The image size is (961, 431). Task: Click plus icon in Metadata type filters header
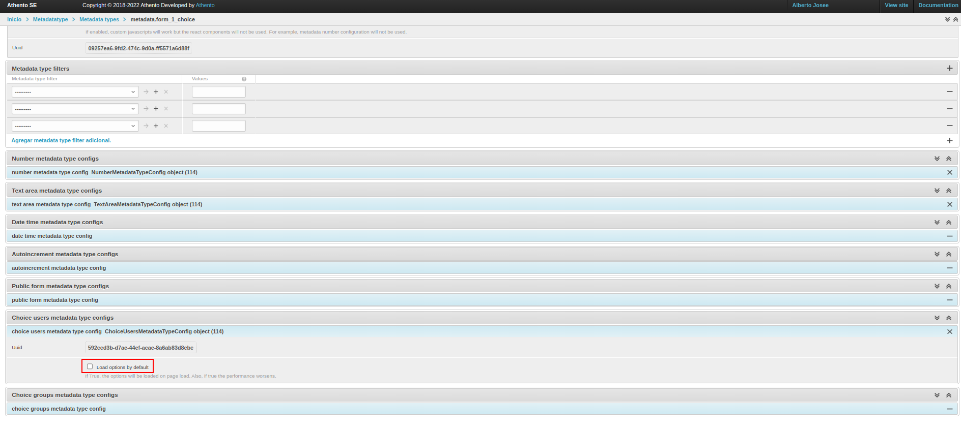(949, 68)
